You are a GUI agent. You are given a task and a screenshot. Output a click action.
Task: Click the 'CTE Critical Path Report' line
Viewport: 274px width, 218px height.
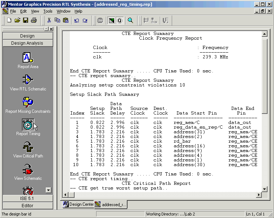point(156,183)
